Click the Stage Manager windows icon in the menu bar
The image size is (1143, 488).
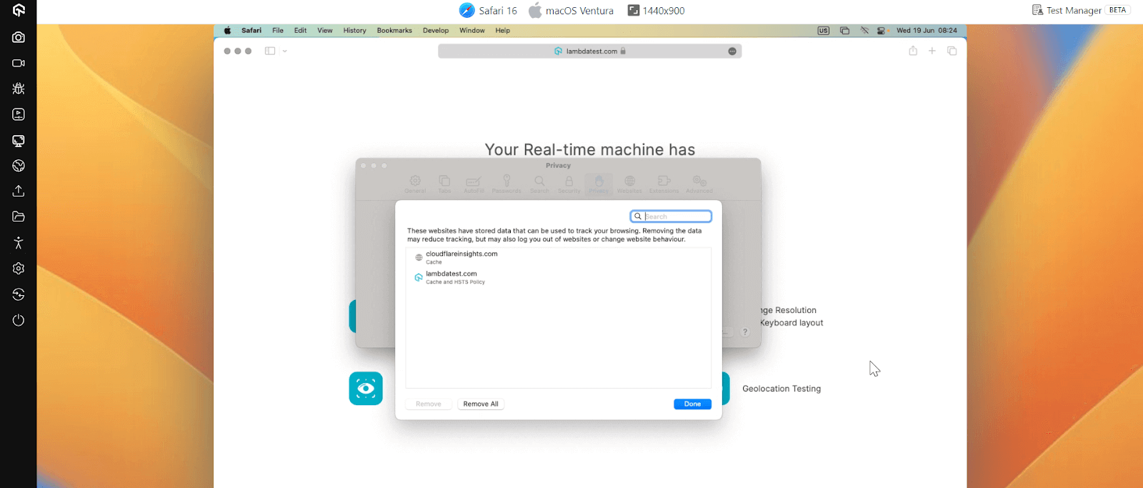(844, 31)
